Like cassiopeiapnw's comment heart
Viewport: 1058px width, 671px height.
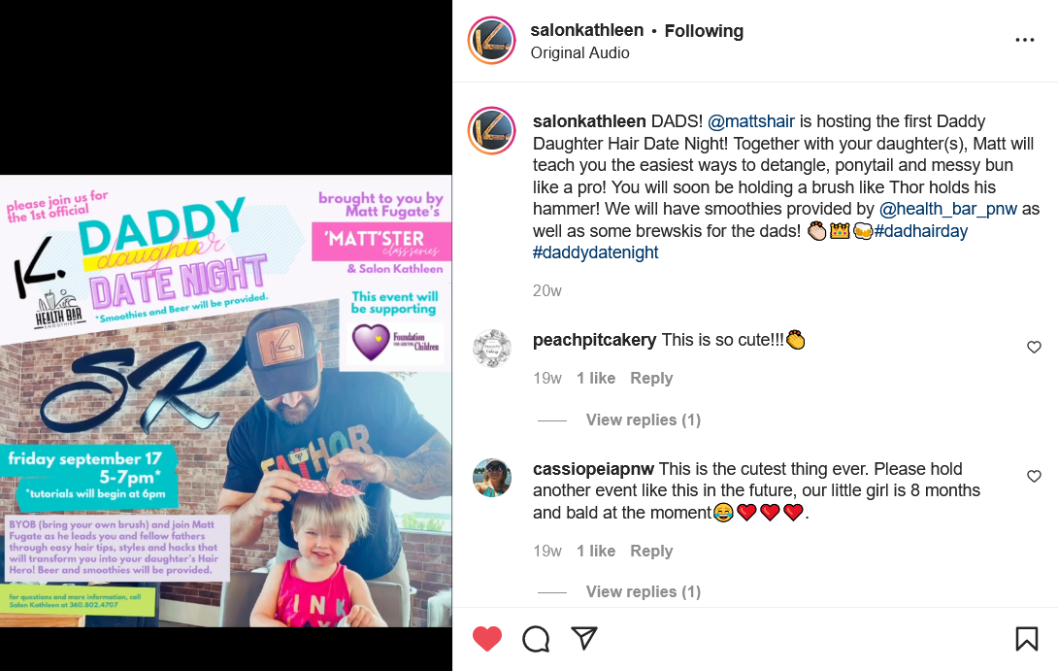(1034, 476)
